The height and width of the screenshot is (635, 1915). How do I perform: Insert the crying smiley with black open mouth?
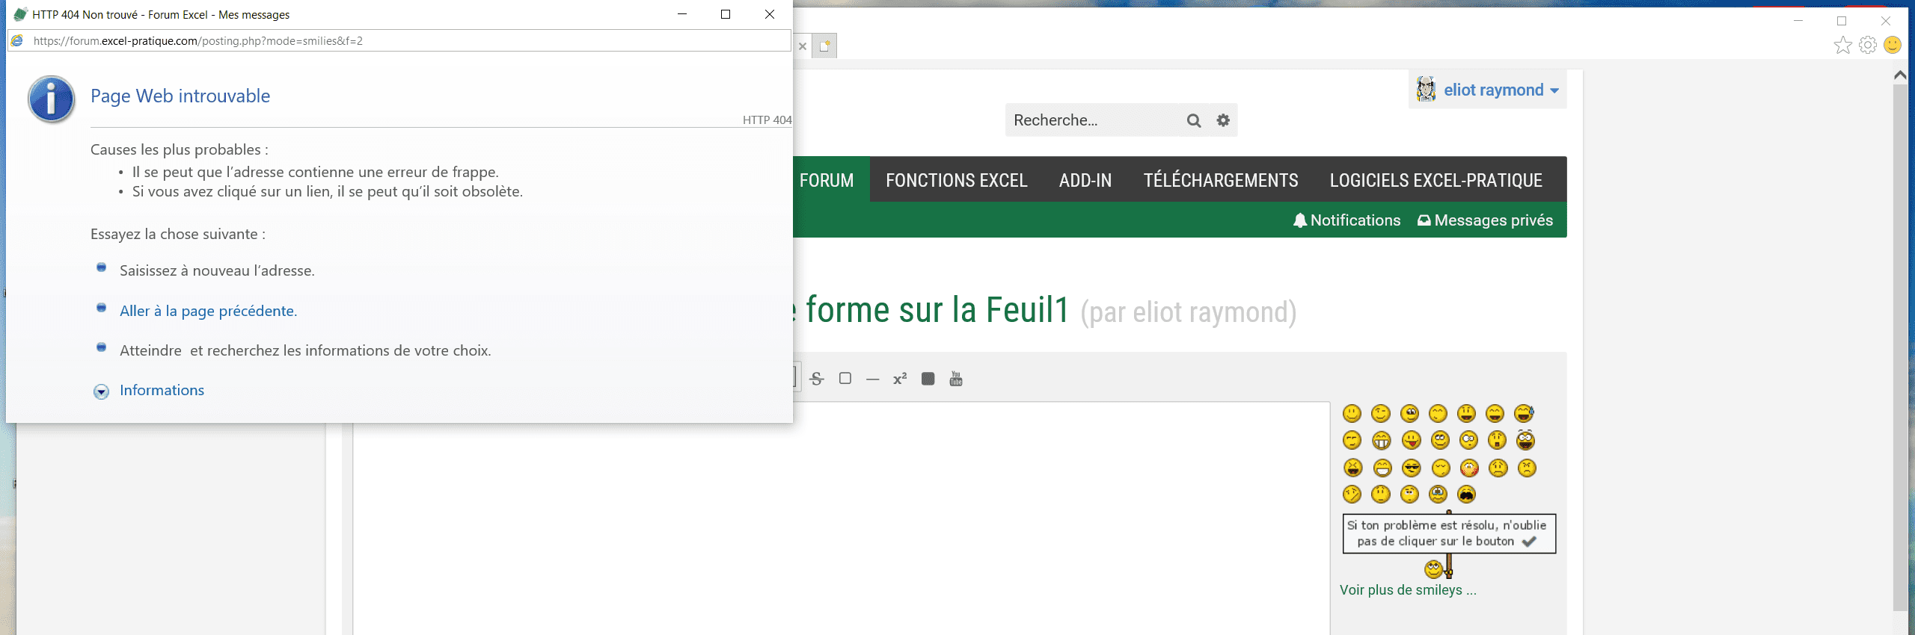click(1467, 494)
